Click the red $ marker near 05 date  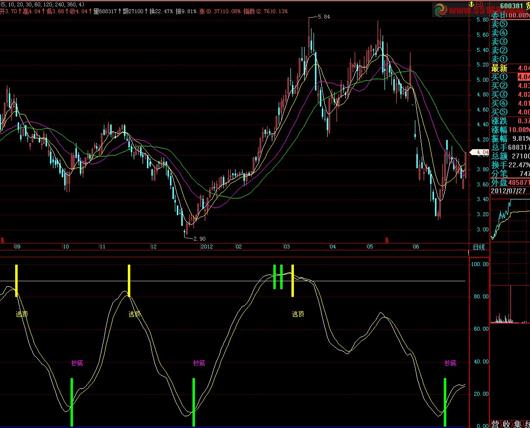386,240
